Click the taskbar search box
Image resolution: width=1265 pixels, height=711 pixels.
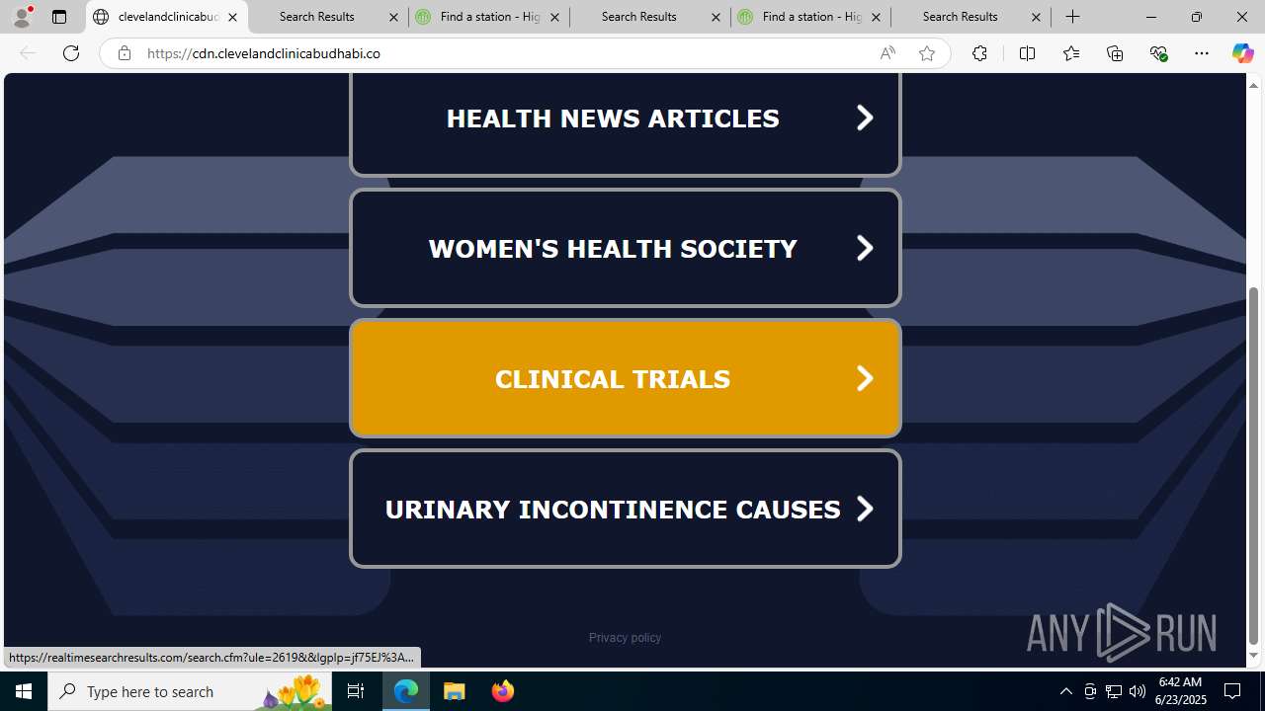[x=190, y=691]
